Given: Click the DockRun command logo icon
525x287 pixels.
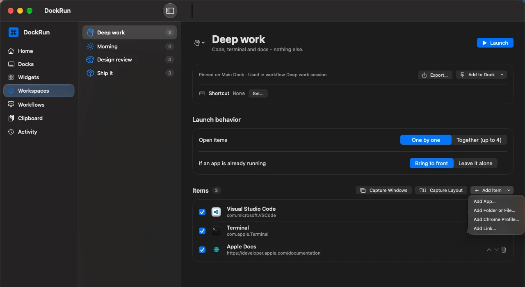Looking at the screenshot, I should click(14, 32).
